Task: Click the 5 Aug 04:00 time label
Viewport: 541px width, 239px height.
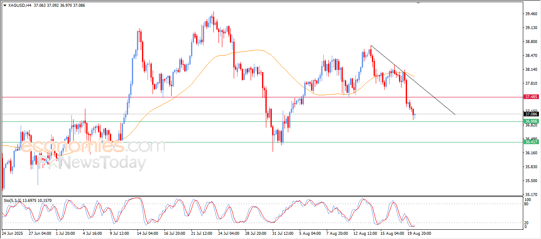Action: (310, 233)
